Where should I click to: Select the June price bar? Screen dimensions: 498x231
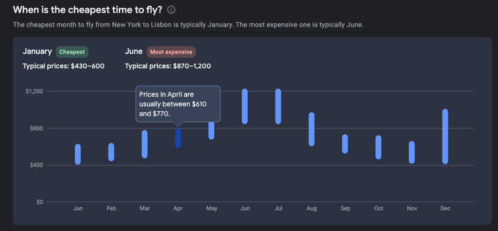click(x=245, y=106)
